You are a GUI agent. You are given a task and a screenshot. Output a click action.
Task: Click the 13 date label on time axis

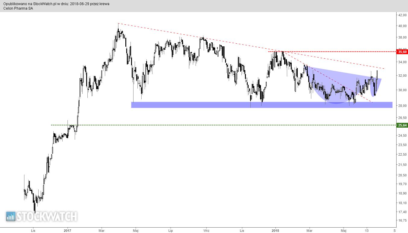pyautogui.click(x=367, y=231)
